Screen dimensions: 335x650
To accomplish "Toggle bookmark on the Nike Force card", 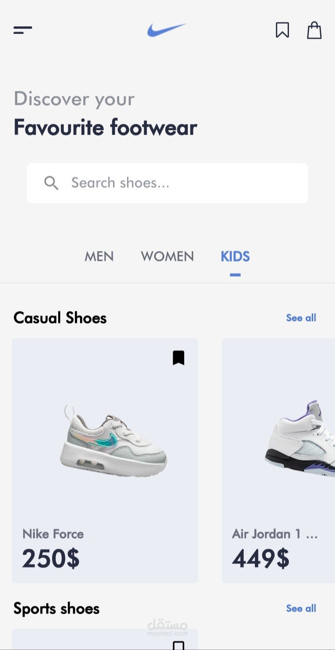I will point(179,358).
